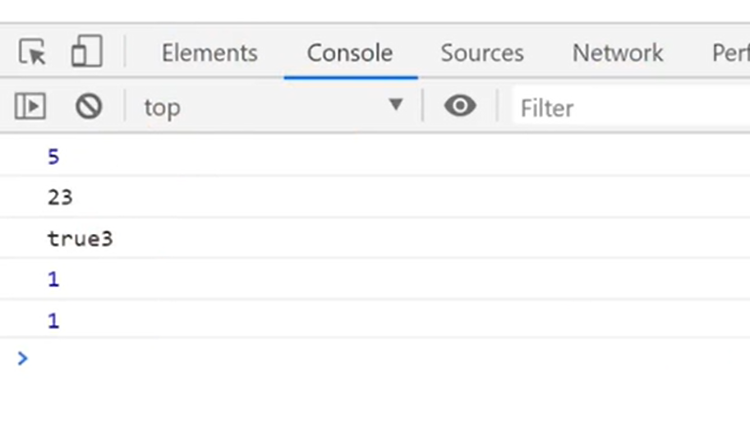Switch to the Sources tab
750x426 pixels.
[482, 53]
